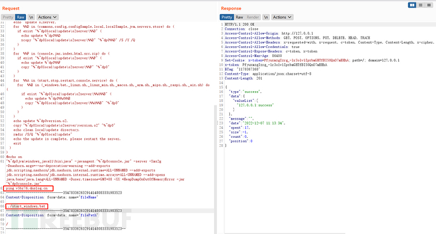Toggle Request \n non-printable characters button
436x234 pixels.
31,17
